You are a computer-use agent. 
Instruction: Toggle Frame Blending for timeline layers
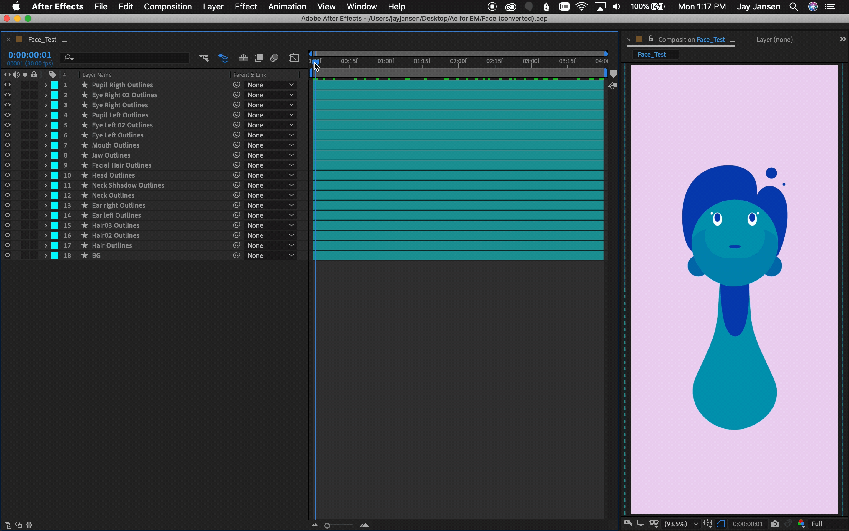(259, 58)
